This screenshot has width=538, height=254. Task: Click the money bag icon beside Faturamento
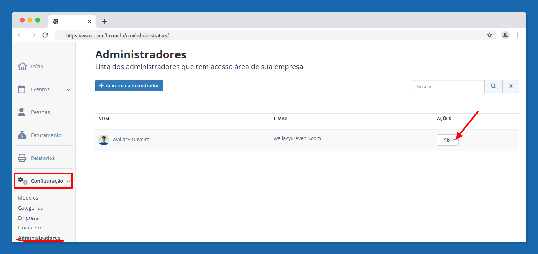(22, 135)
